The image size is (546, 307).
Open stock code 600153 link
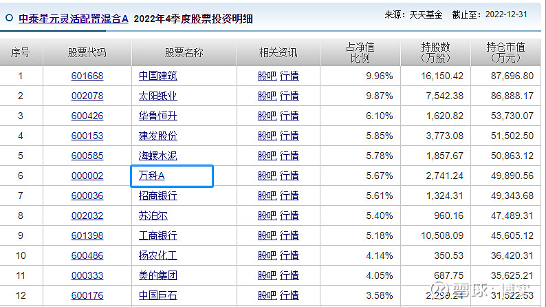[87, 136]
